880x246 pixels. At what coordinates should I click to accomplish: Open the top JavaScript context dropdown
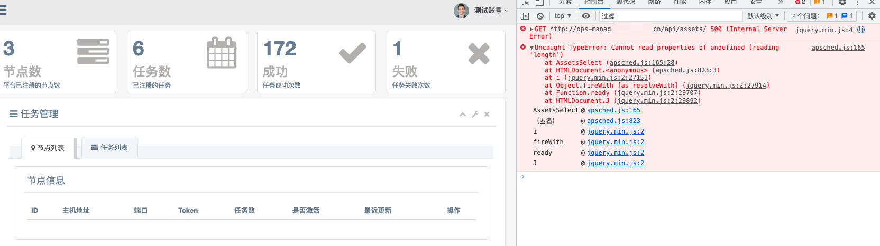(x=563, y=16)
